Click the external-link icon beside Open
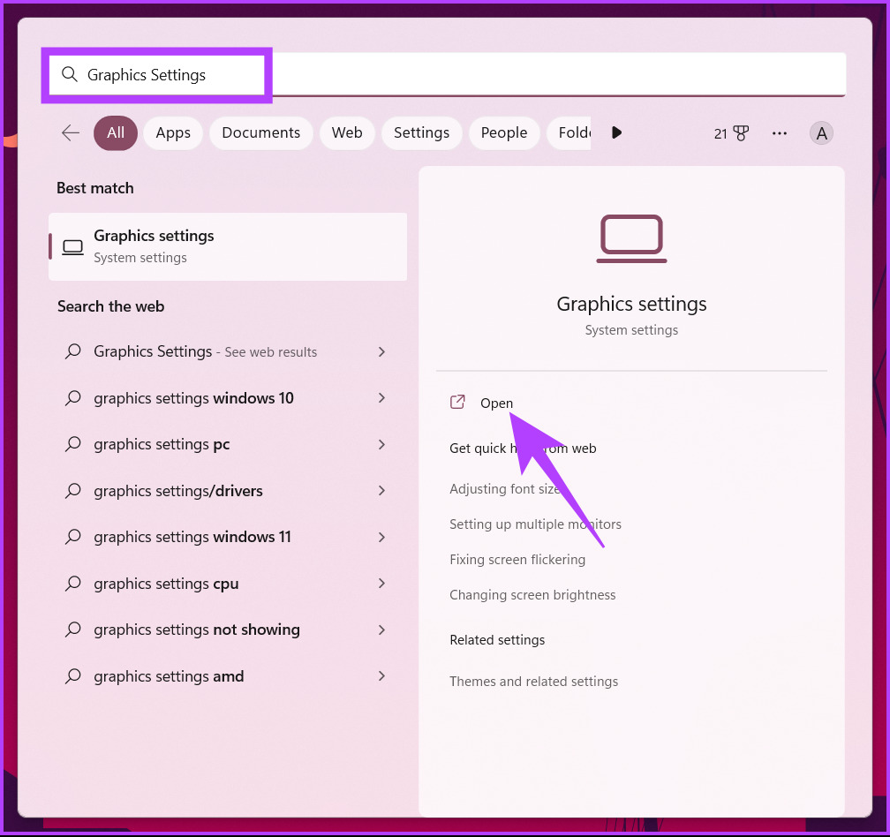890x837 pixels. point(457,402)
